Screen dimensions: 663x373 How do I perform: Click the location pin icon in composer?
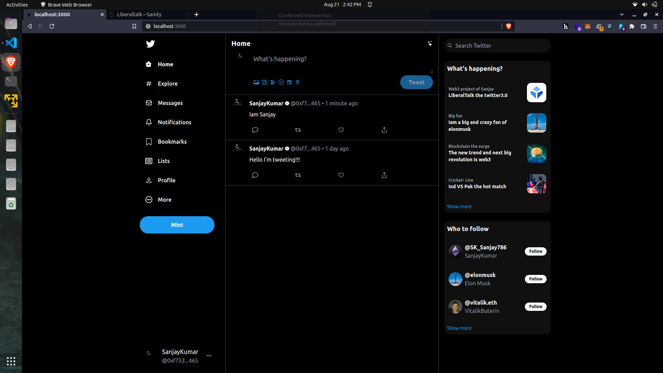click(297, 82)
